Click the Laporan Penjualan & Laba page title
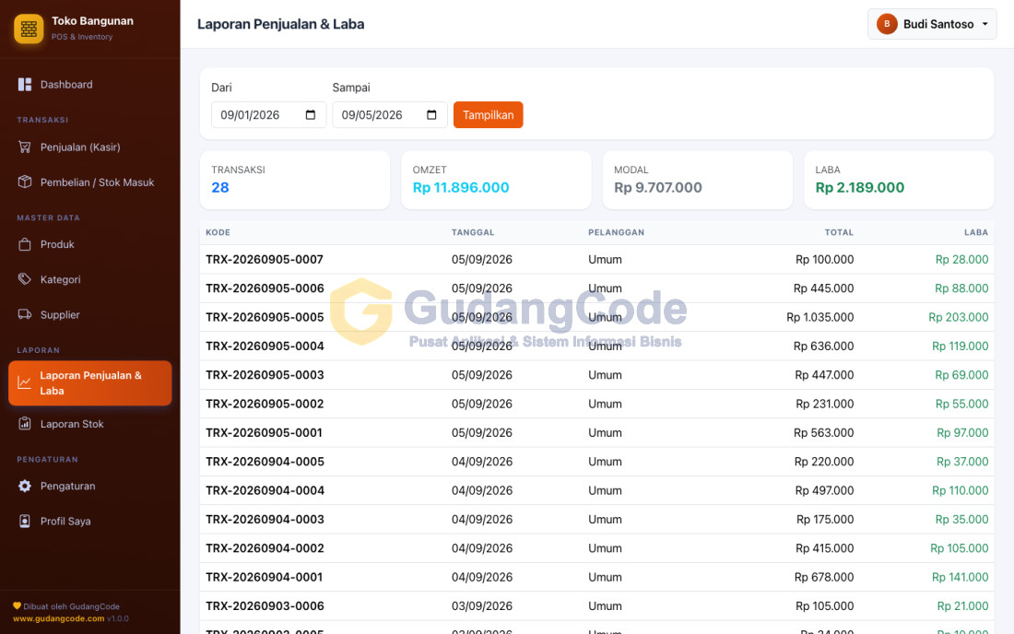 [x=280, y=24]
